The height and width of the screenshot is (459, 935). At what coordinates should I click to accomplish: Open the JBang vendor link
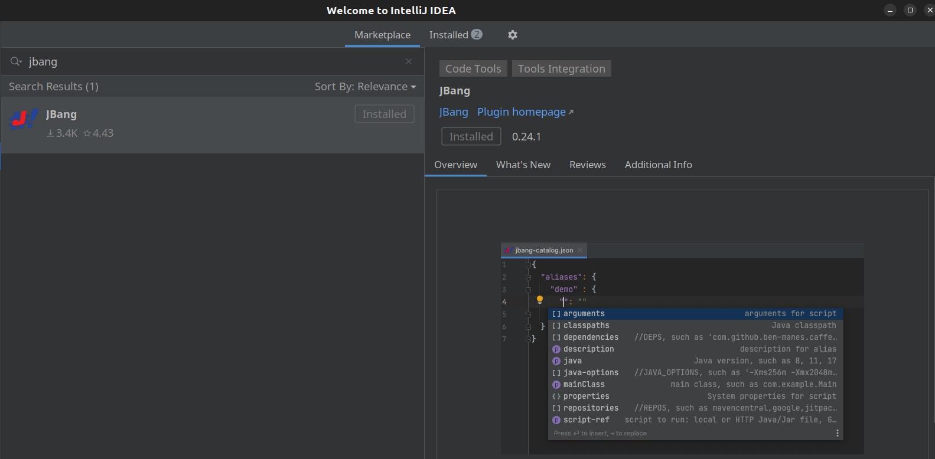(454, 112)
